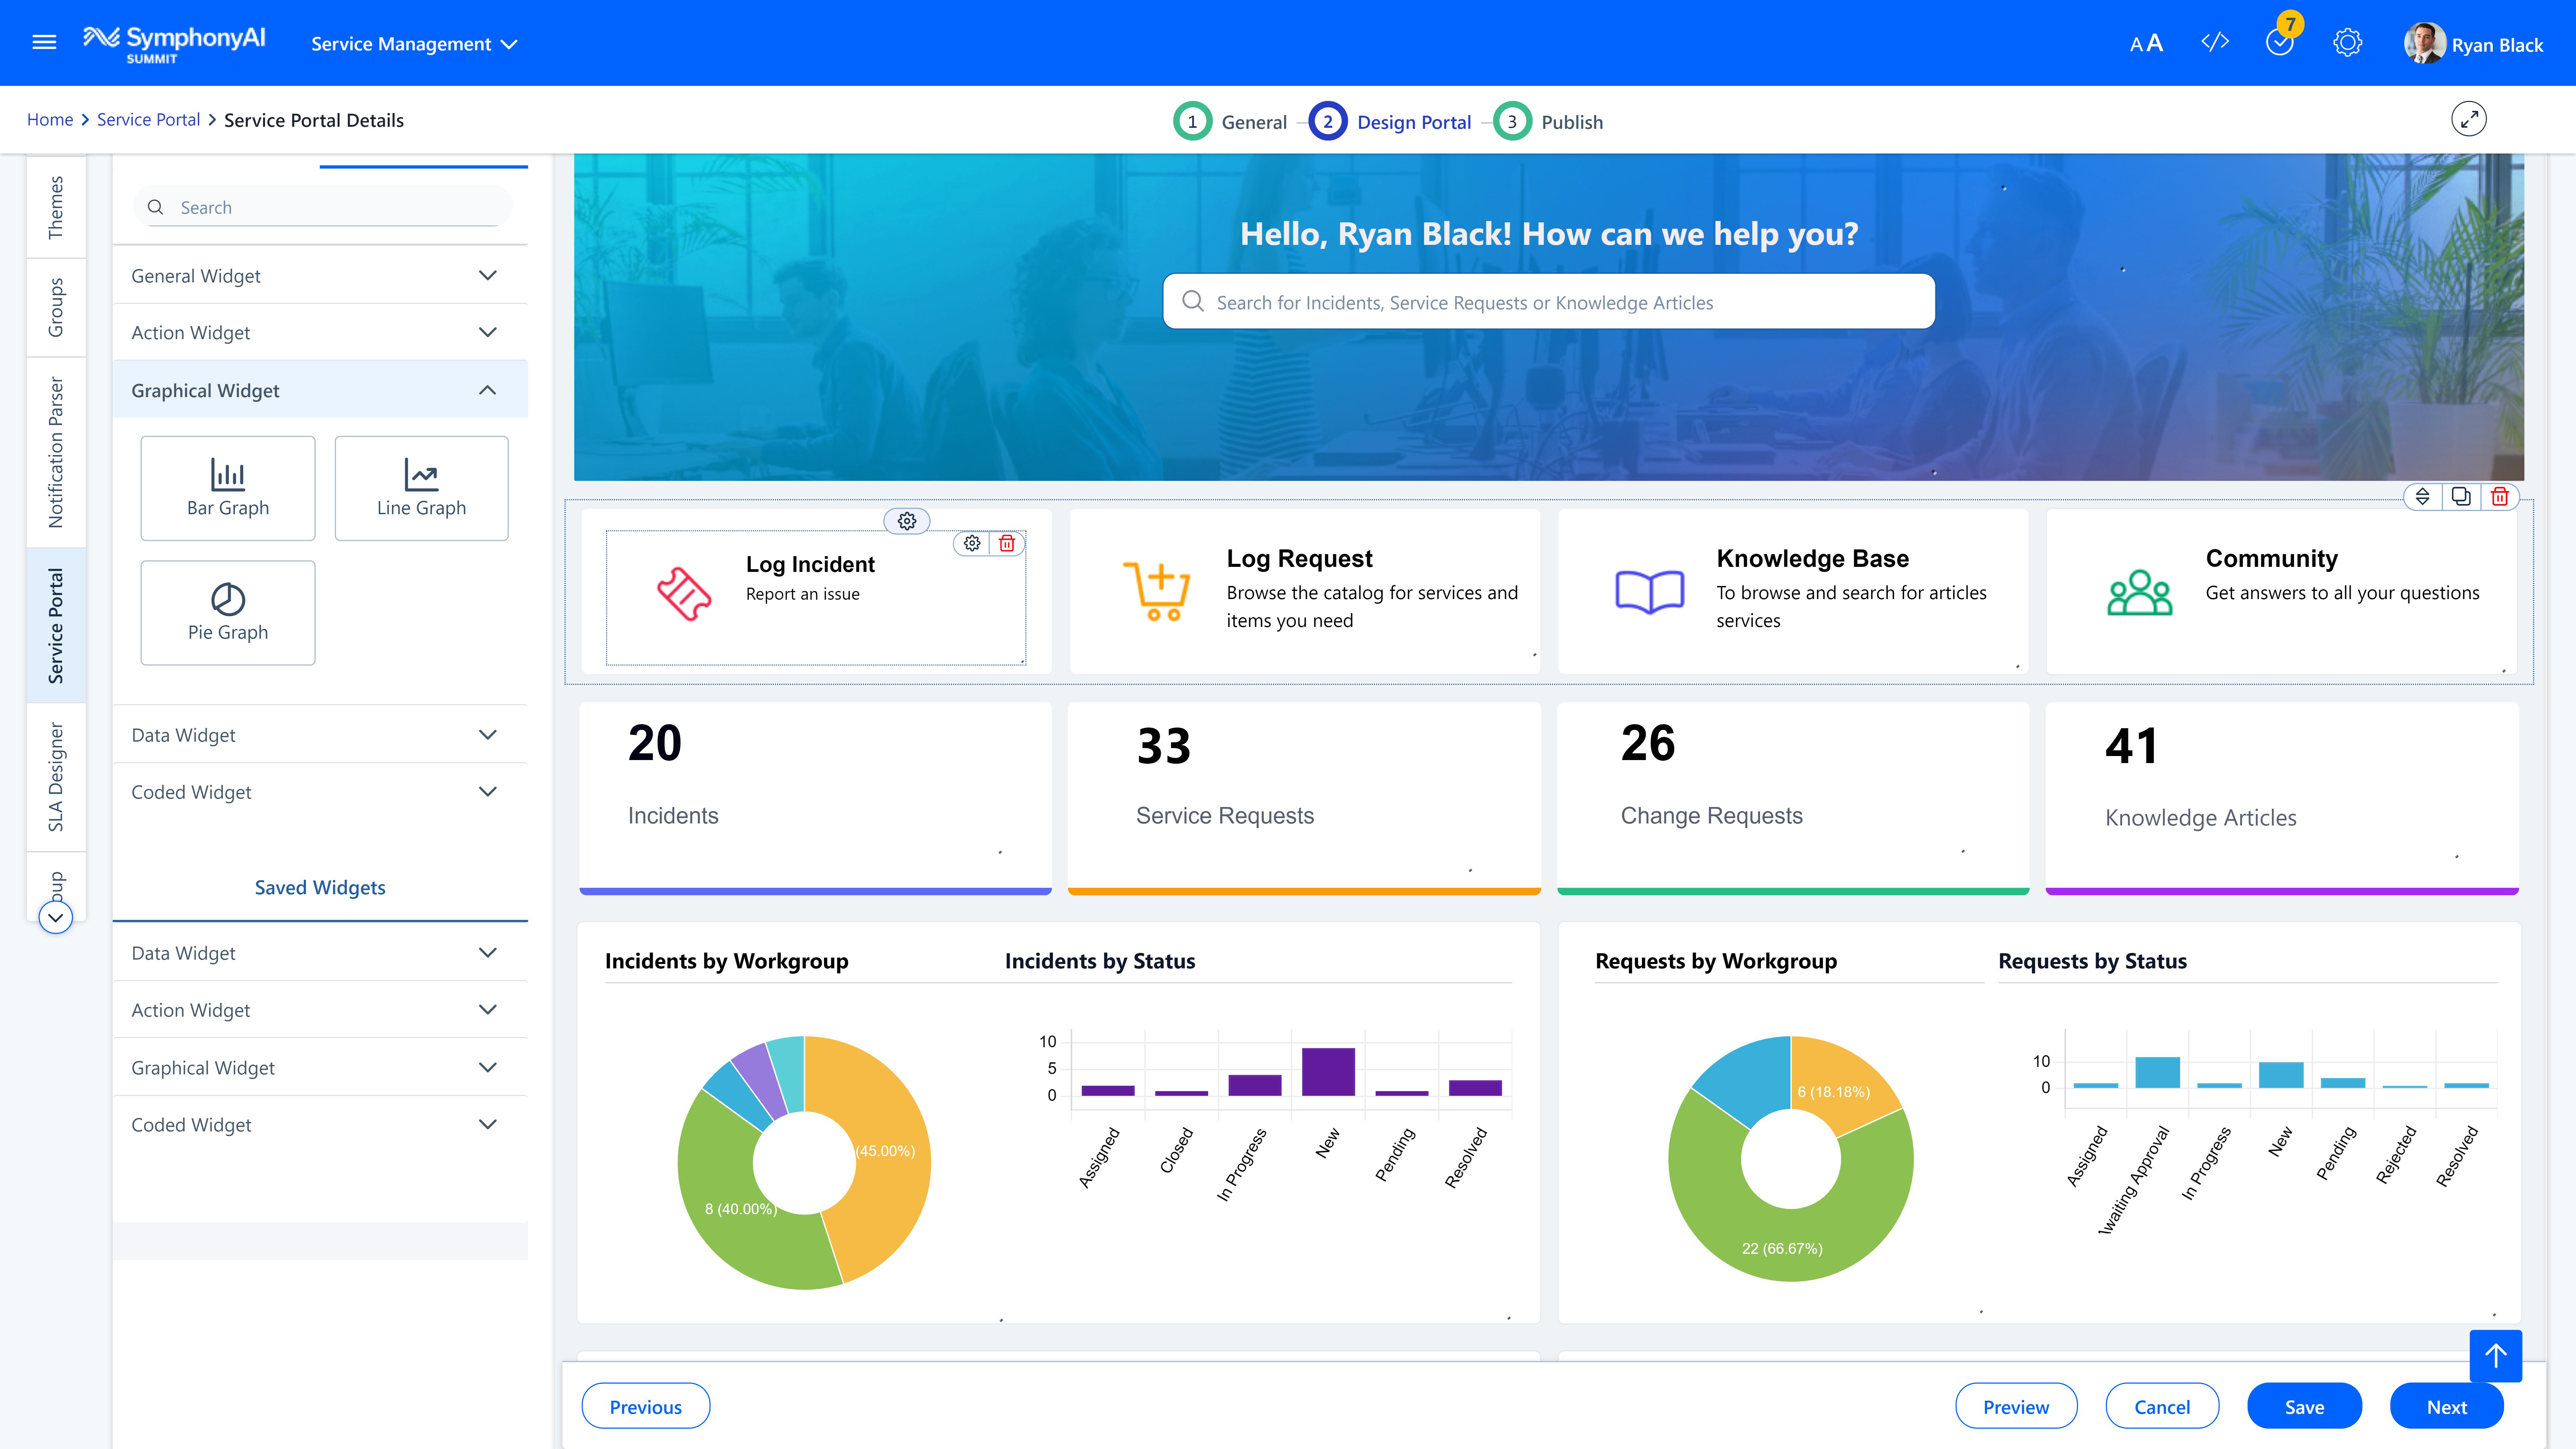The height and width of the screenshot is (1449, 2576).
Task: Select the Service Portal side tab
Action: (56, 625)
